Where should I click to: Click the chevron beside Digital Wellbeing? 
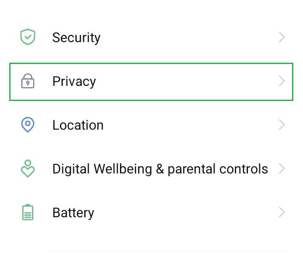(282, 169)
